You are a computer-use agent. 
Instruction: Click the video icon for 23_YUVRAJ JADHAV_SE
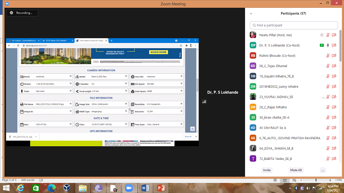tap(334, 97)
